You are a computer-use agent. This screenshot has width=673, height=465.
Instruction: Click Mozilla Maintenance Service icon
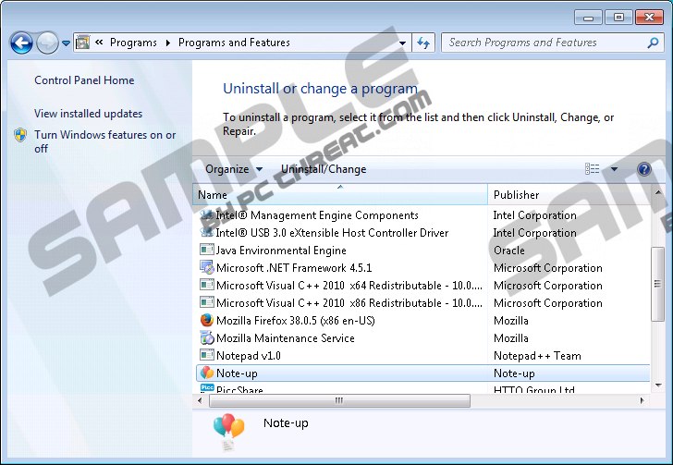point(207,338)
